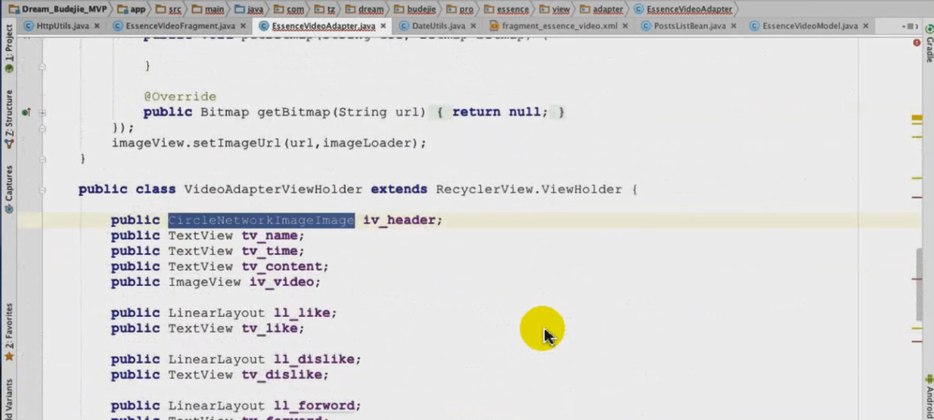Open the PostsListBean.java tab
934x420 pixels.
[690, 26]
